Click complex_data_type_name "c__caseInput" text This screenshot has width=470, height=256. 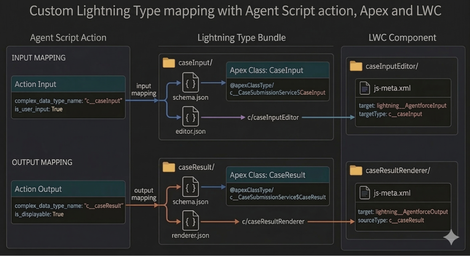68,101
